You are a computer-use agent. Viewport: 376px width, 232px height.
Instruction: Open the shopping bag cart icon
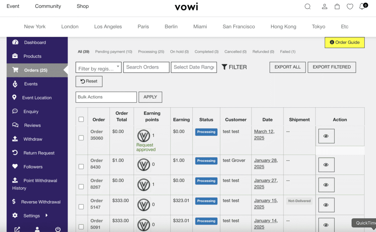337,7
